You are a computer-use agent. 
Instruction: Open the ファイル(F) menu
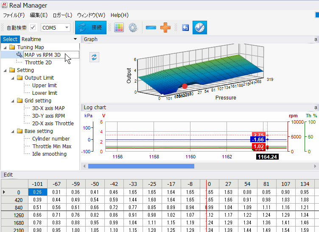click(14, 15)
